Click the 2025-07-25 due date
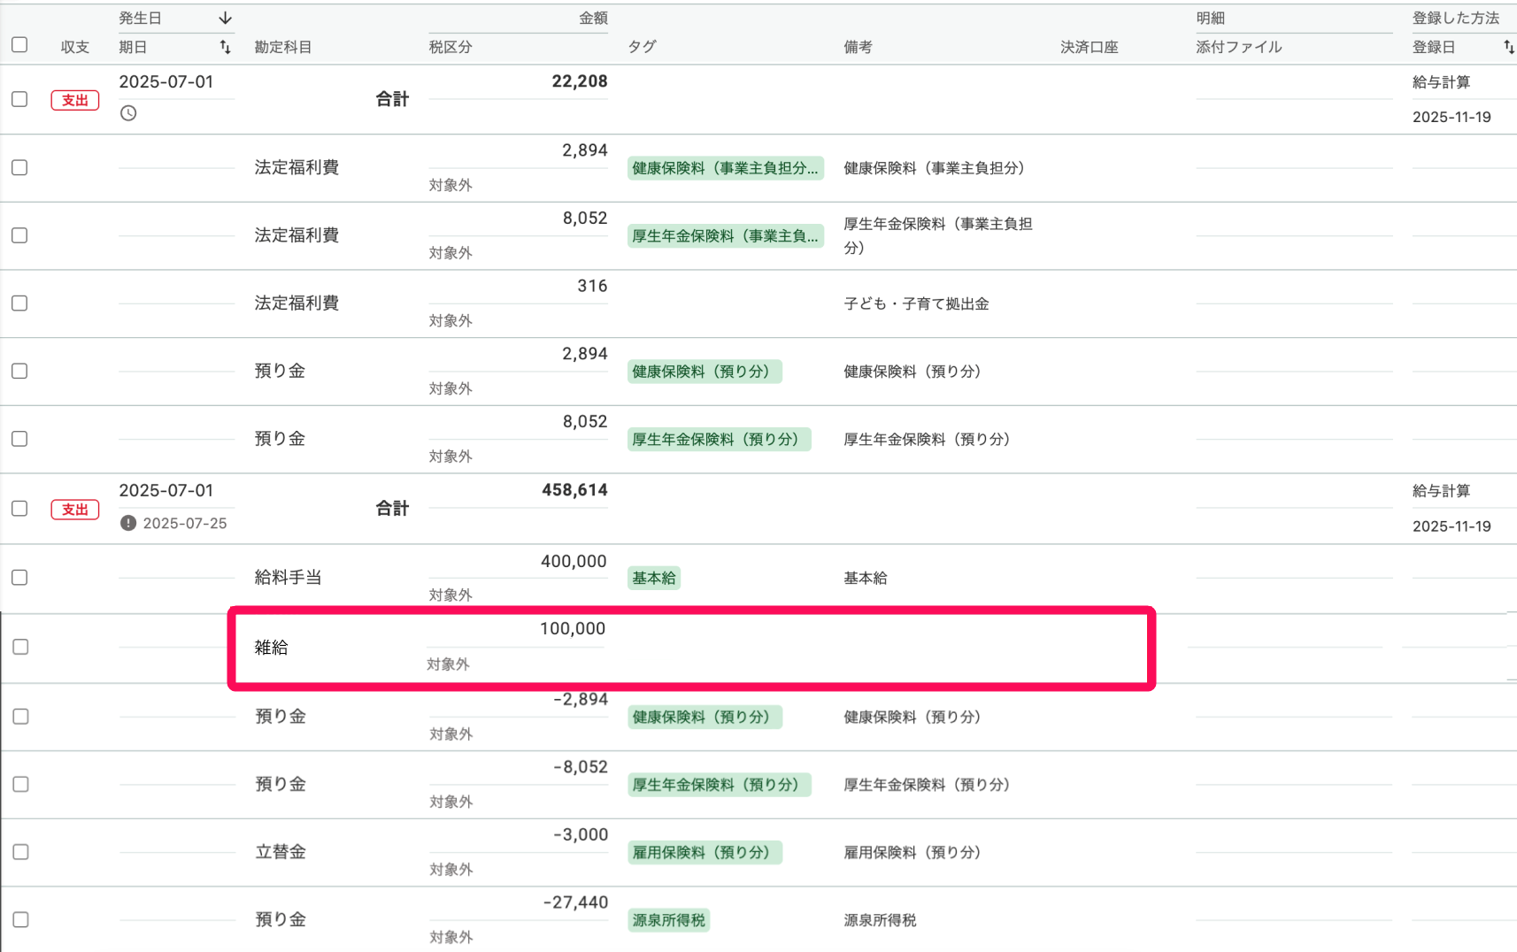The width and height of the screenshot is (1517, 952). pyautogui.click(x=185, y=524)
